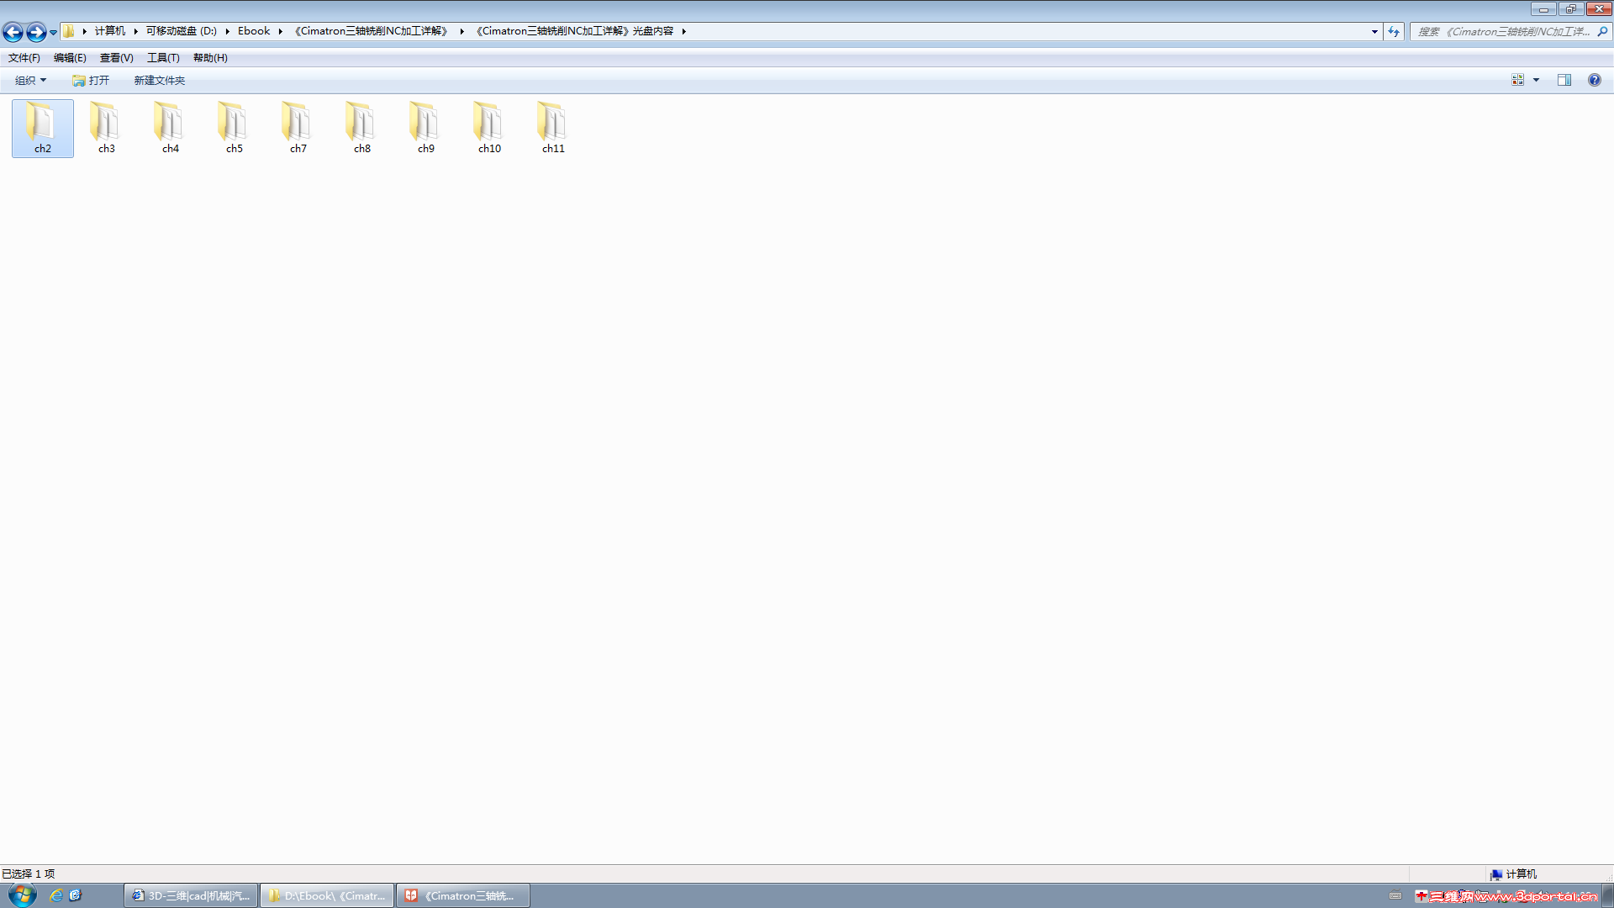Open the more view options dropdown arrow
This screenshot has height=908, width=1614.
(1537, 81)
